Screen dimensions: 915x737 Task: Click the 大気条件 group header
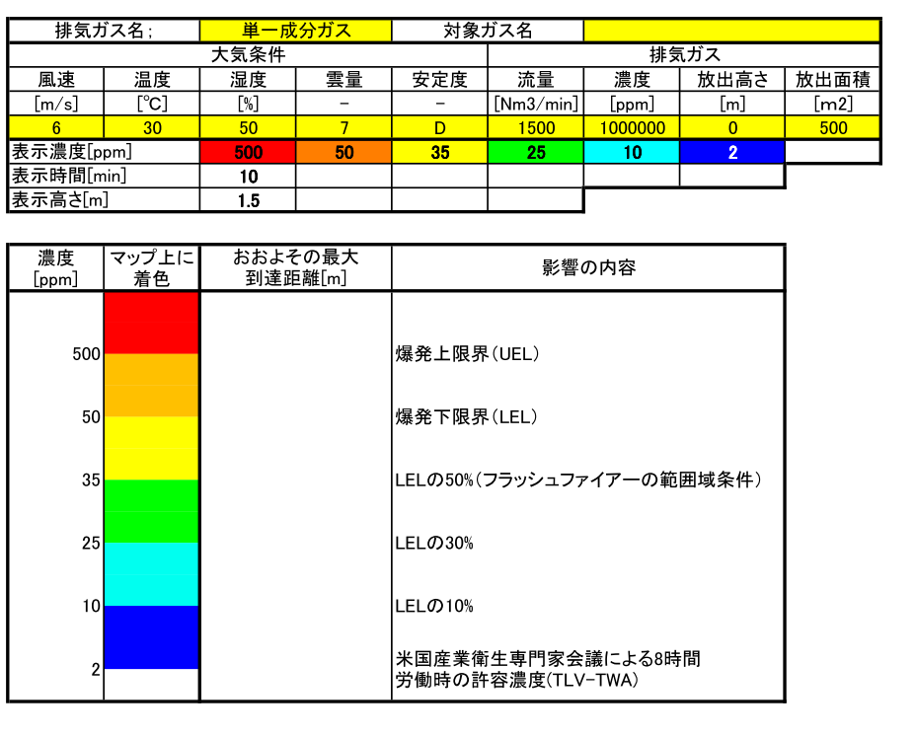point(248,55)
